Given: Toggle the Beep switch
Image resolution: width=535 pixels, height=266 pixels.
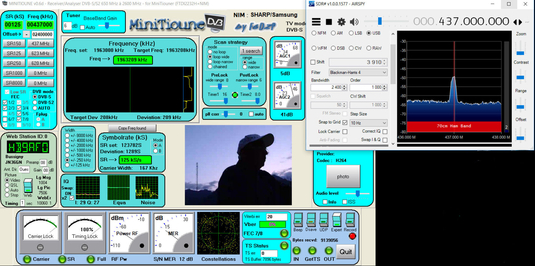Looking at the screenshot, I should coord(298,220).
